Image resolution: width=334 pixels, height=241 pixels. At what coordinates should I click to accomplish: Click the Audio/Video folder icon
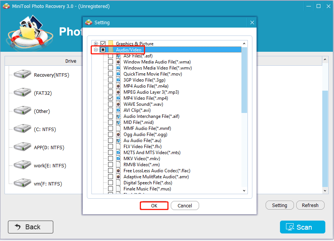tap(111, 49)
